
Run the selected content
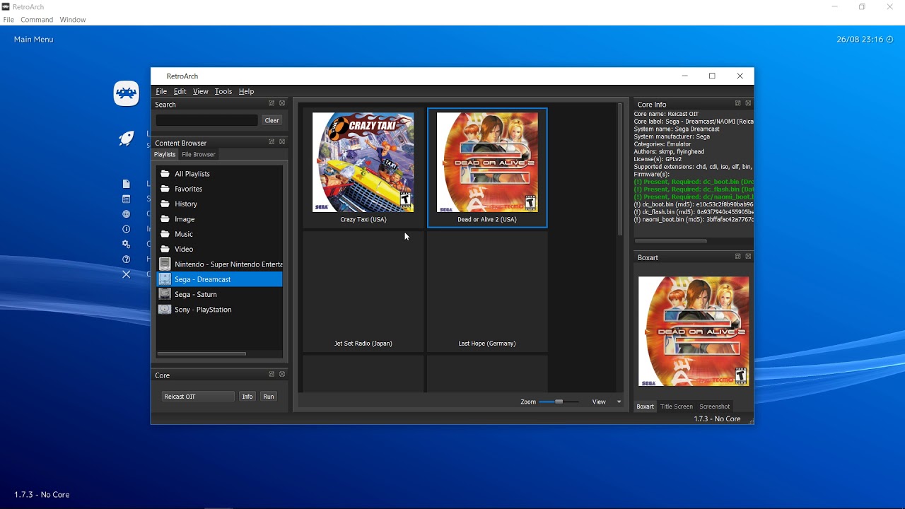[x=269, y=397]
